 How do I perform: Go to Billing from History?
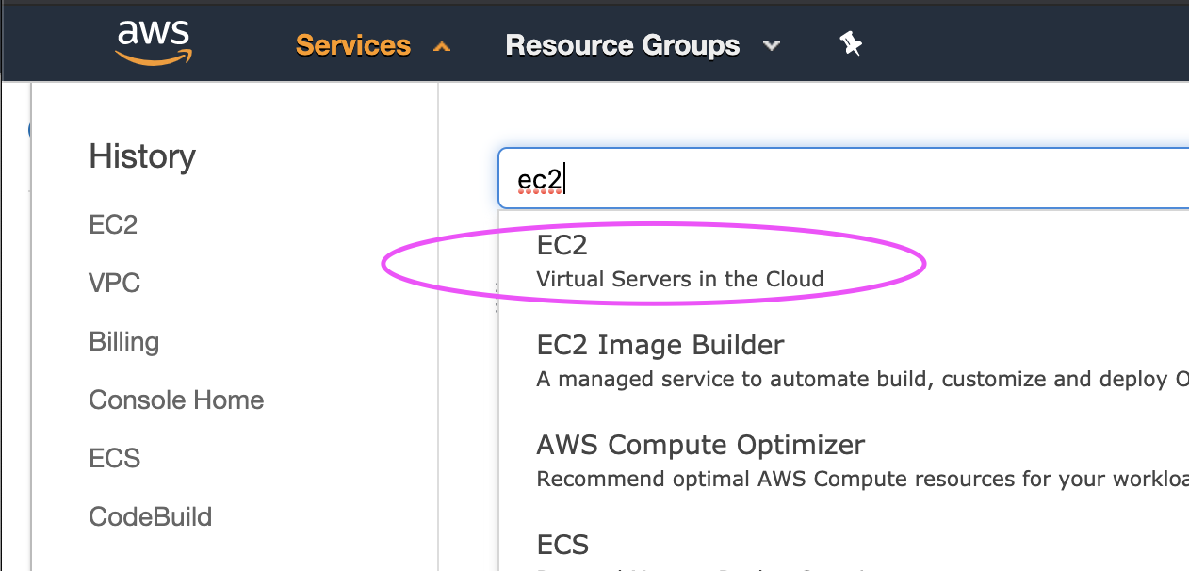[123, 342]
